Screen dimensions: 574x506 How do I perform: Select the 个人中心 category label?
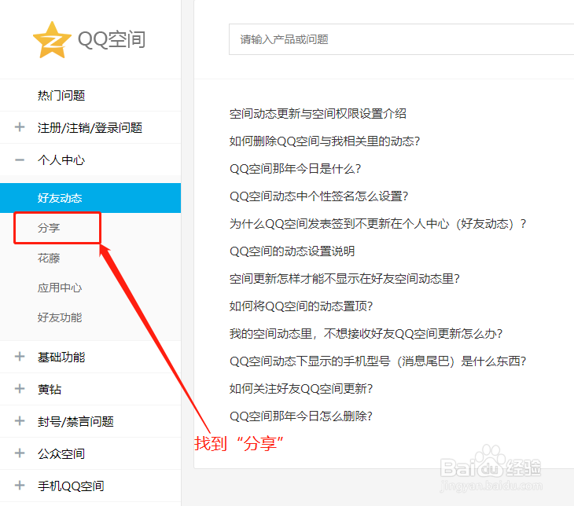click(x=61, y=159)
